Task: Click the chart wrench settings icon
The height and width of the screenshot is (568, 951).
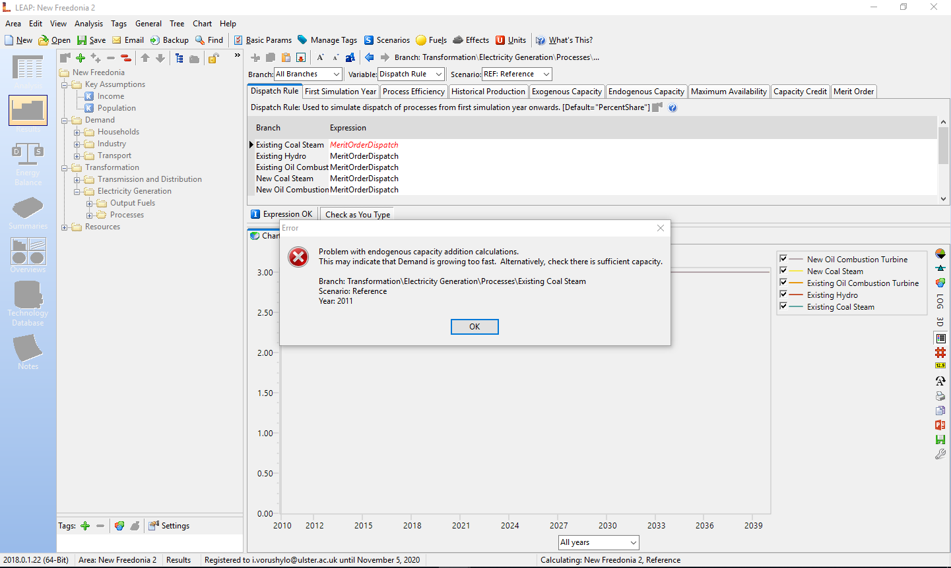Action: 940,454
